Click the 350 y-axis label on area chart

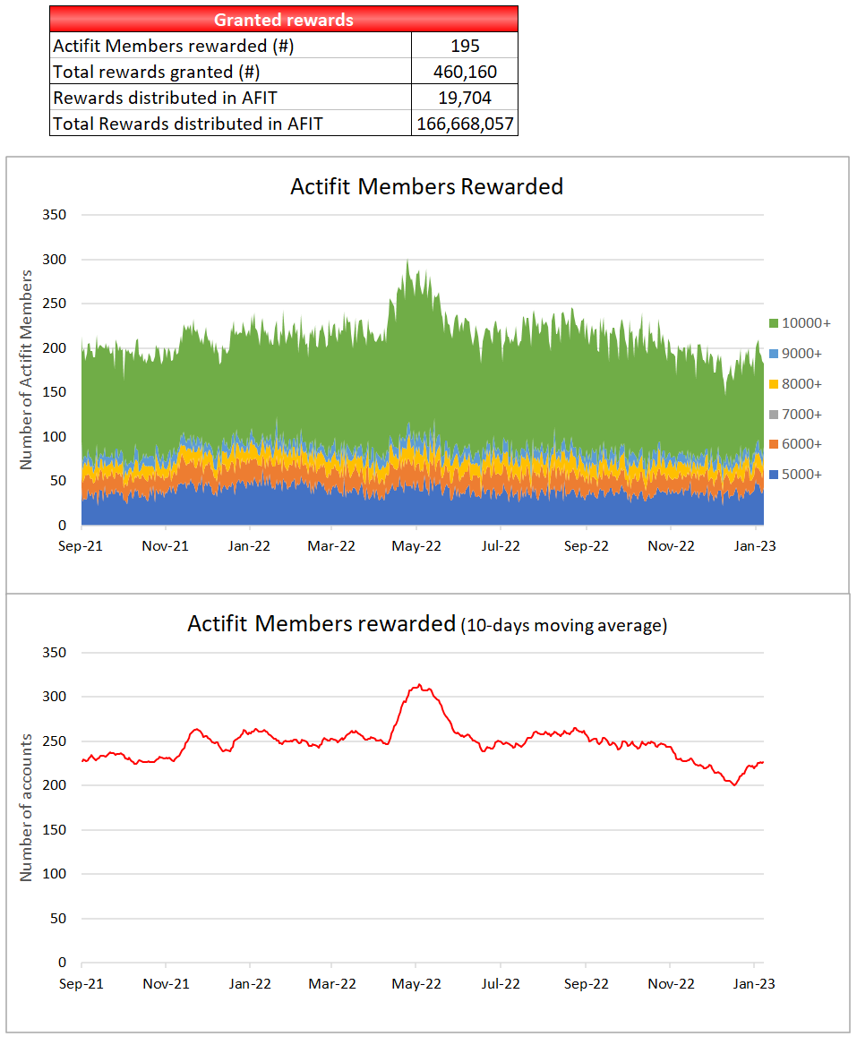(54, 215)
